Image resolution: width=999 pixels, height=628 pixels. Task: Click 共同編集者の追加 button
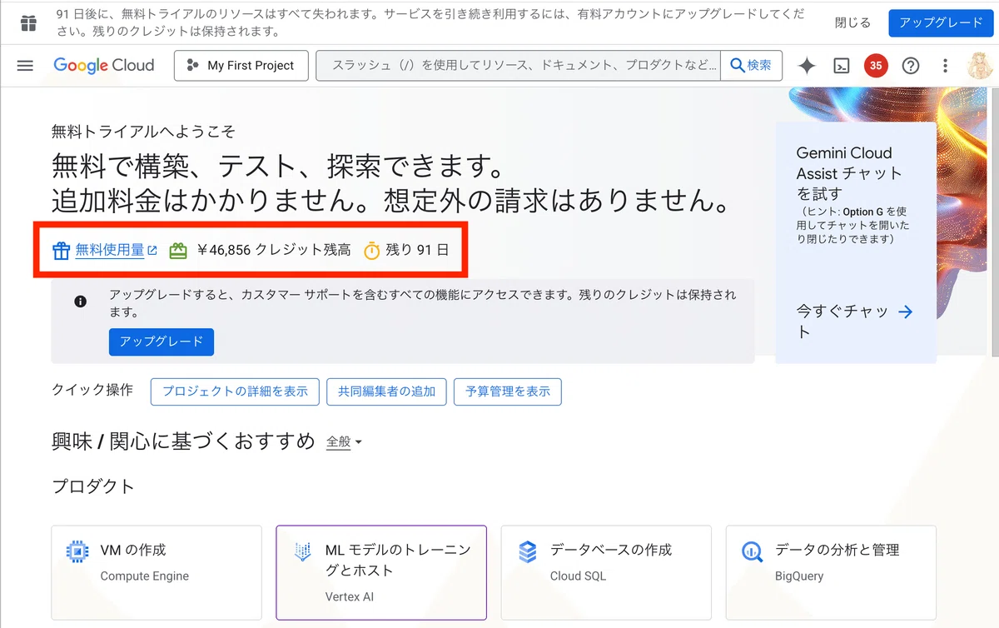(386, 391)
